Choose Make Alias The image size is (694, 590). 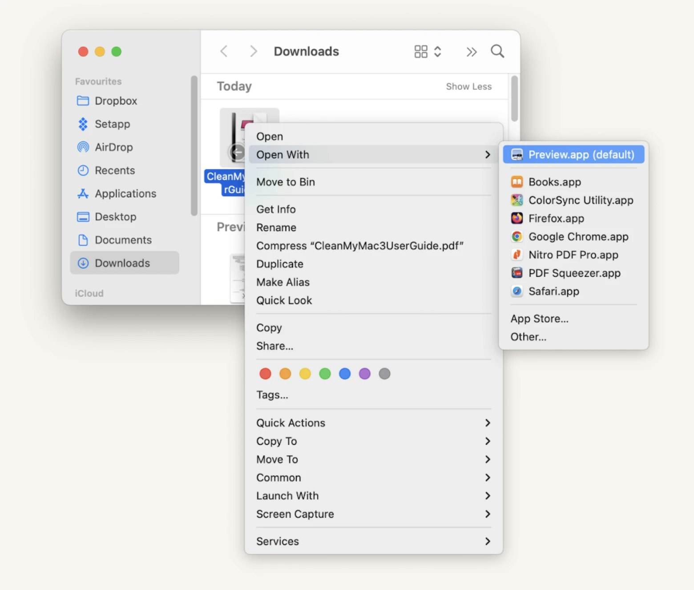click(x=374, y=283)
